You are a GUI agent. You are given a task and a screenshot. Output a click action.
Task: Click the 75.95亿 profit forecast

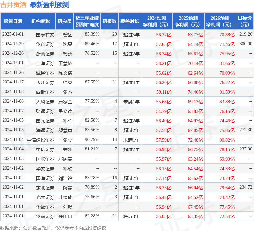pos(227,54)
